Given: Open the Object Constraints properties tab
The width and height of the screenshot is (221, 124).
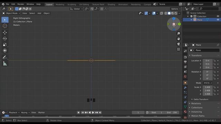Looking at the screenshot, I should point(185,102).
